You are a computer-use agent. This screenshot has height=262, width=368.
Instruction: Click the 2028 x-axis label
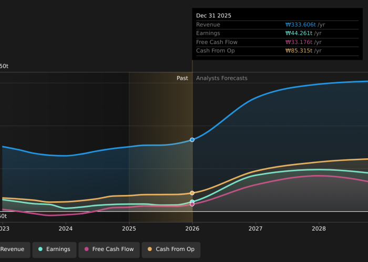319,229
